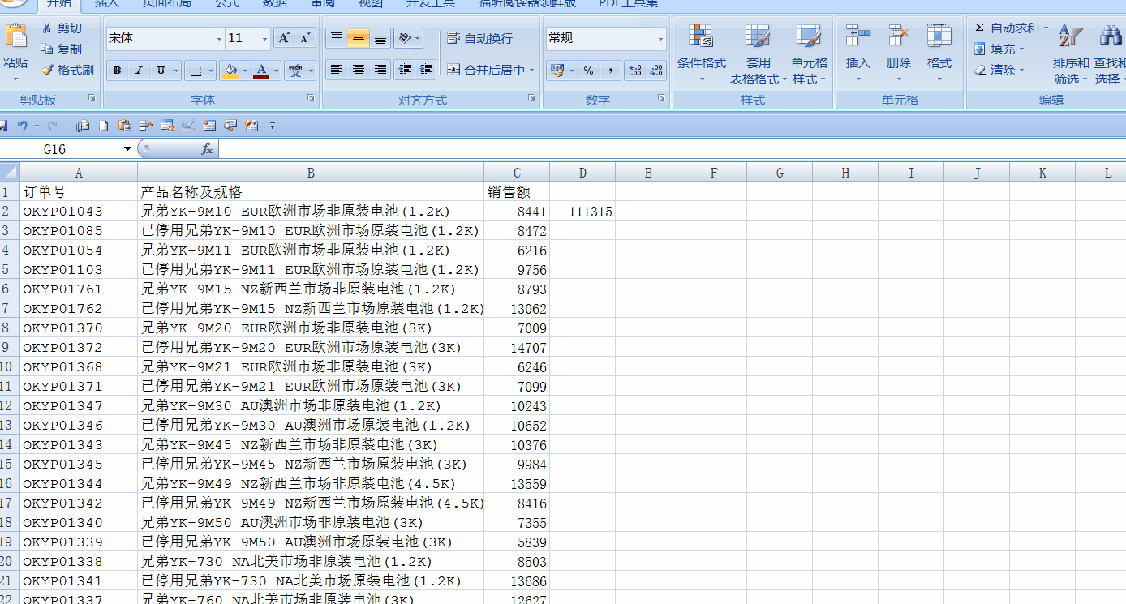Image resolution: width=1126 pixels, height=604 pixels.
Task: Click the 插入 insert cells icon
Action: click(857, 36)
